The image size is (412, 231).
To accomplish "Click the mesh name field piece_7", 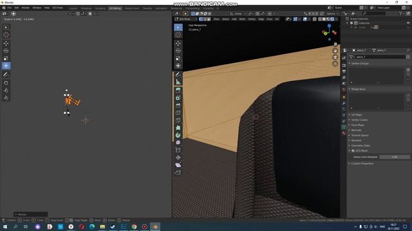I will click(380, 57).
